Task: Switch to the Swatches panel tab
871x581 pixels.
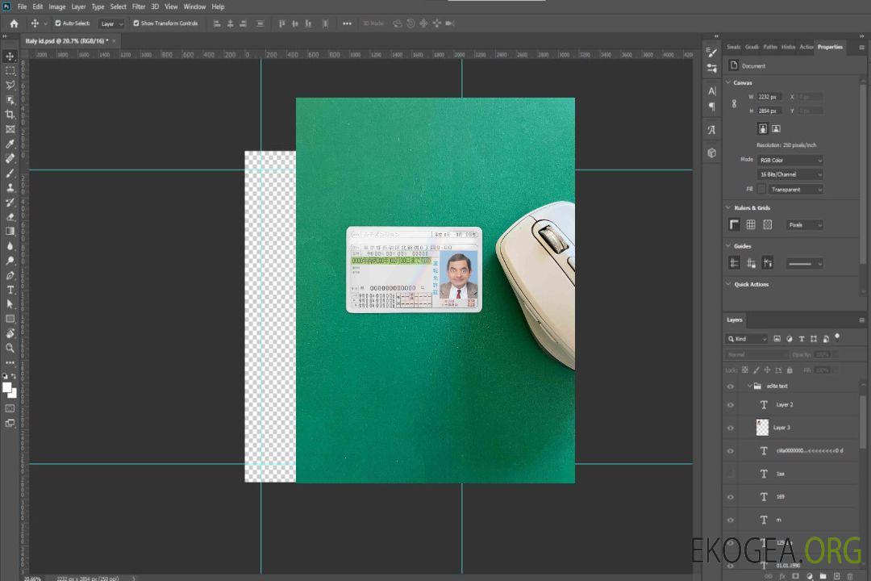Action: (x=734, y=48)
